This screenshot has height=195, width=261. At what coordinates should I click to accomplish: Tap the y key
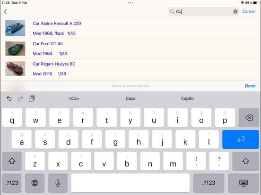pyautogui.click(x=130, y=118)
